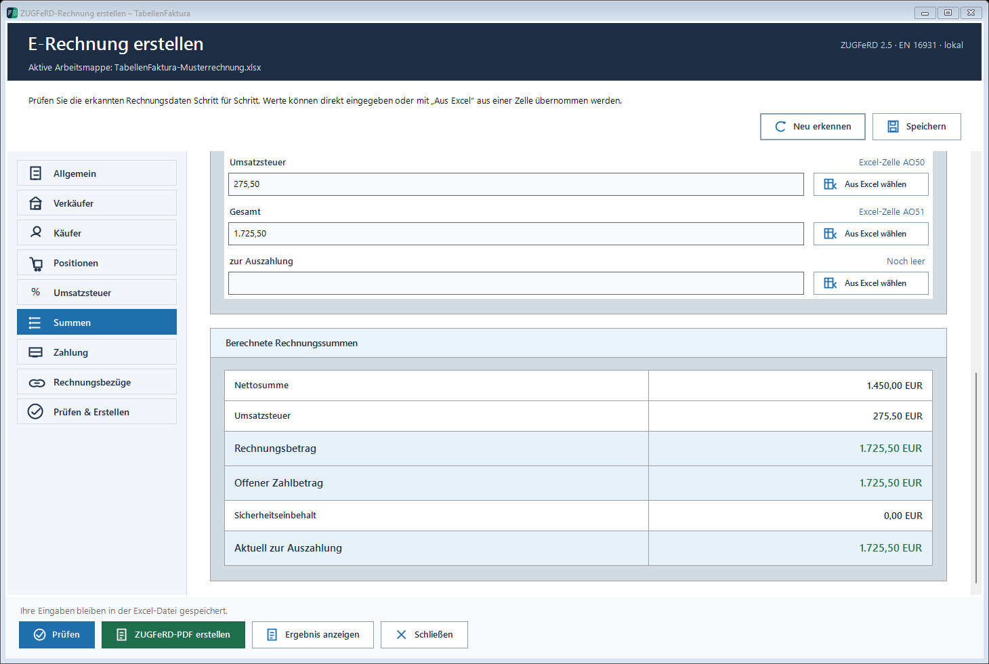This screenshot has width=989, height=664.
Task: Switch to the Käufer section
Action: [x=97, y=232]
